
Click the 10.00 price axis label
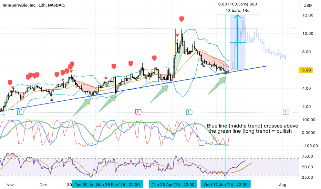click(x=308, y=34)
